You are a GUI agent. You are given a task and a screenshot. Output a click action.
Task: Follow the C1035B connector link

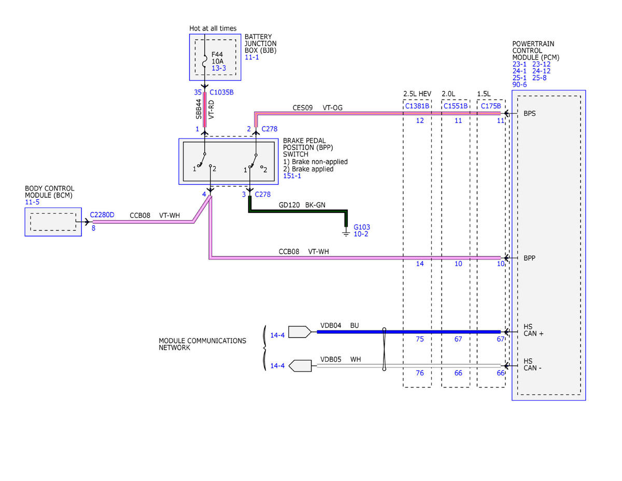[x=222, y=92]
